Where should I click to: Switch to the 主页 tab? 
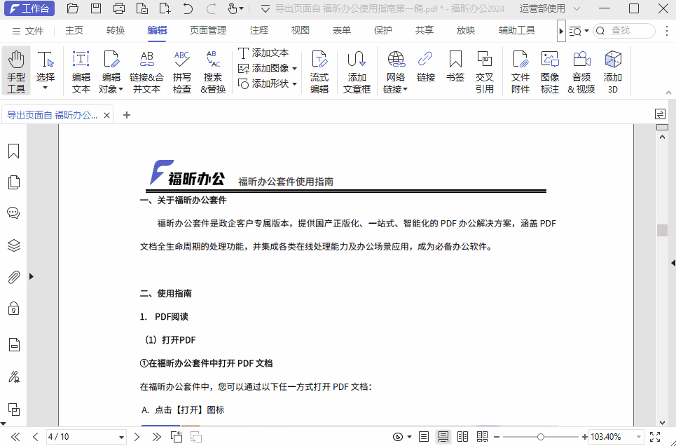point(74,31)
